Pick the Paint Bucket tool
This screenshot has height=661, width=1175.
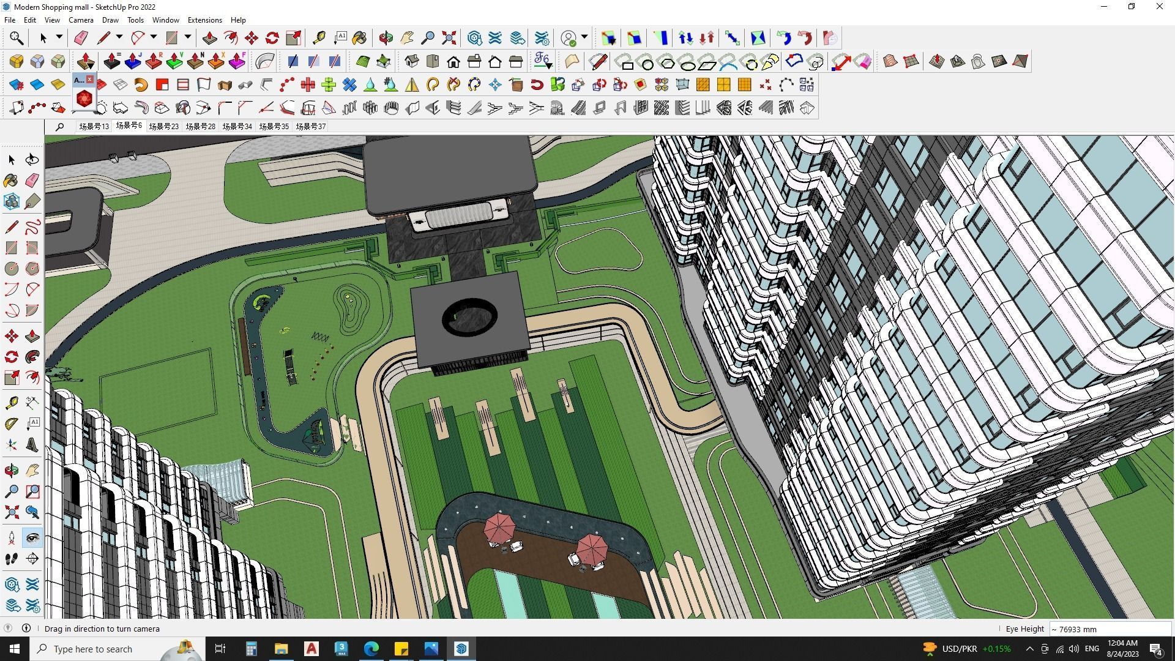click(11, 181)
